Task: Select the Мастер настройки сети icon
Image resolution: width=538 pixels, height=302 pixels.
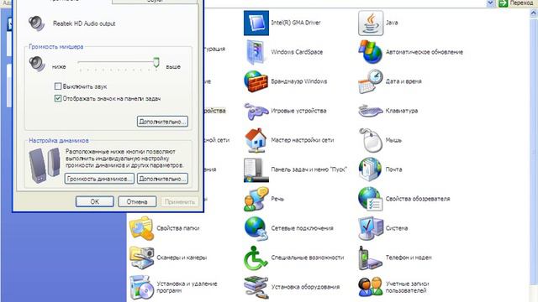Action: tap(256, 140)
